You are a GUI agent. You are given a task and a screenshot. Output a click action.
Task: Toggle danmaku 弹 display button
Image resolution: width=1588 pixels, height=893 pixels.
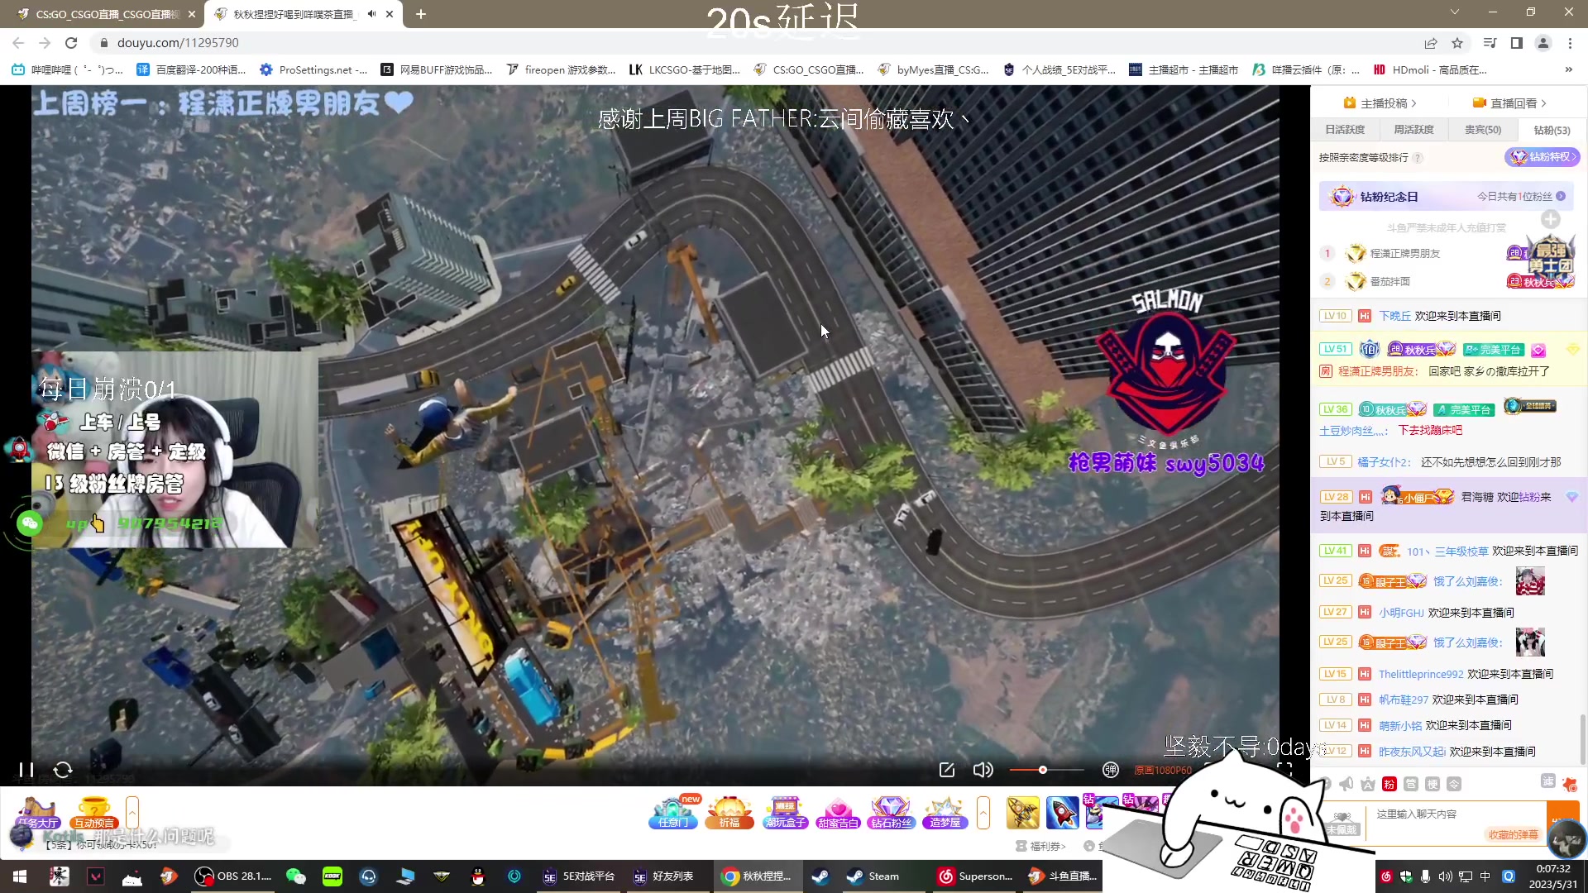click(1111, 770)
